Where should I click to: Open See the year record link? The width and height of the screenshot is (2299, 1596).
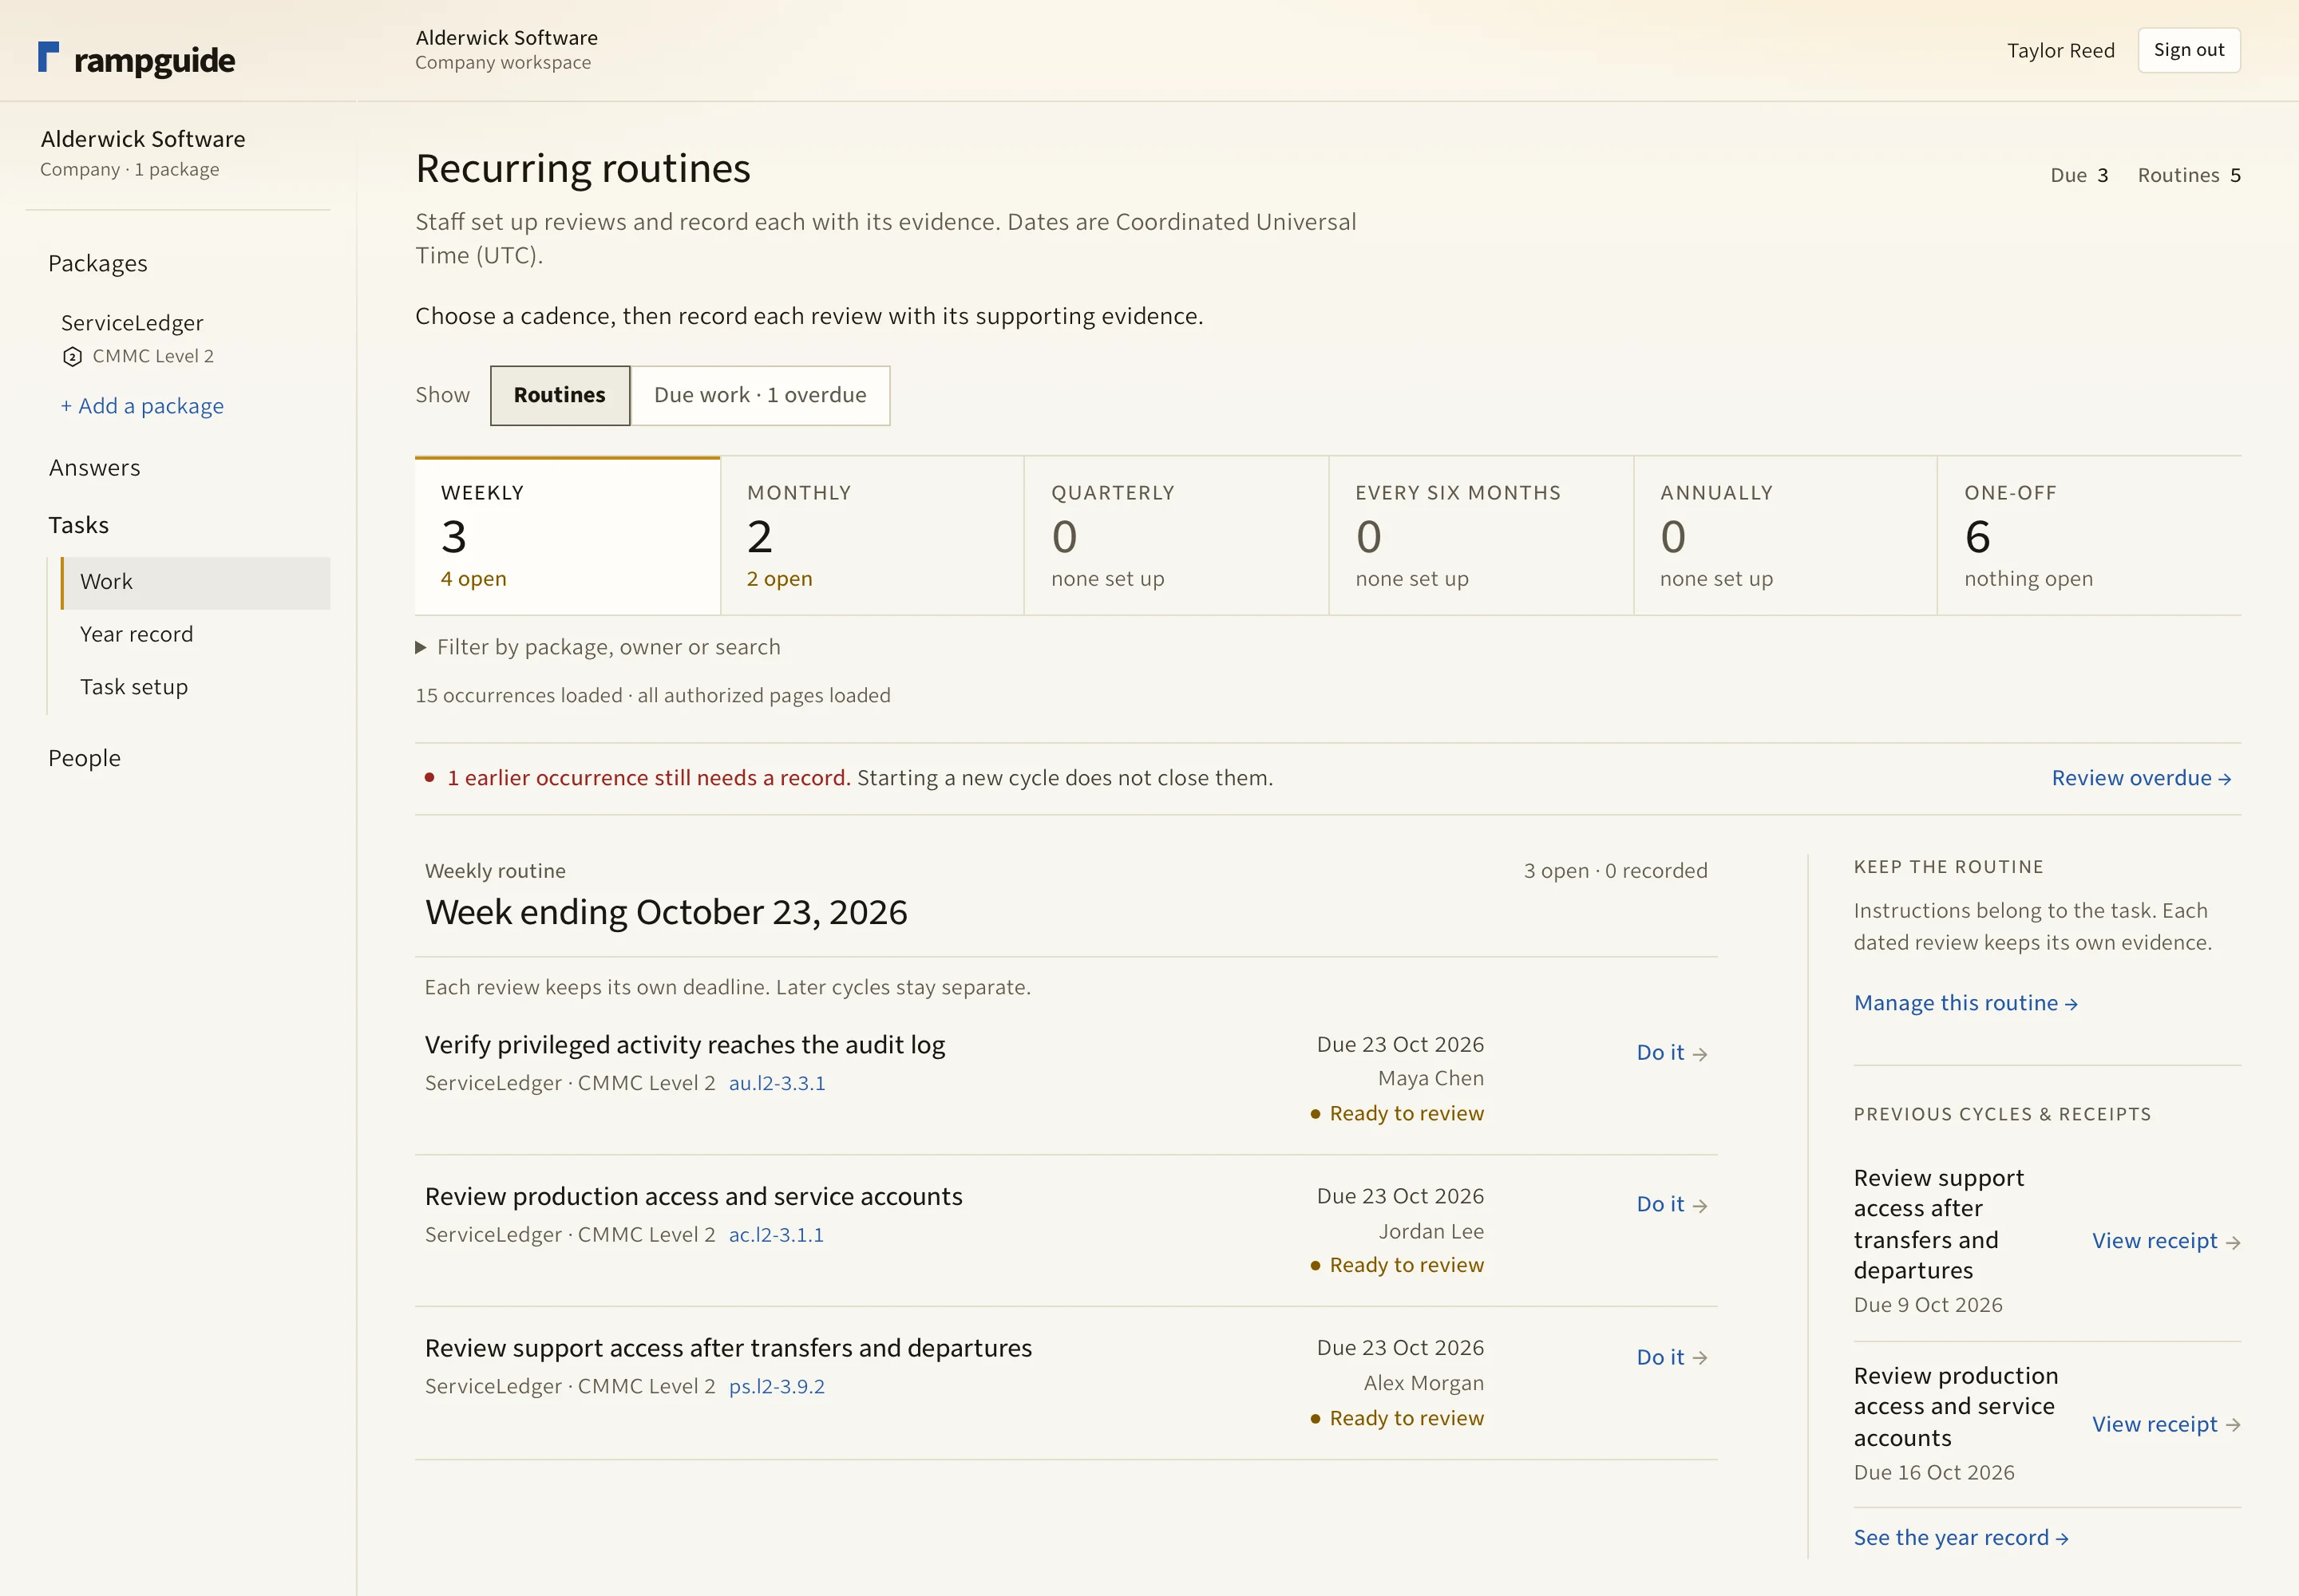[1961, 1538]
